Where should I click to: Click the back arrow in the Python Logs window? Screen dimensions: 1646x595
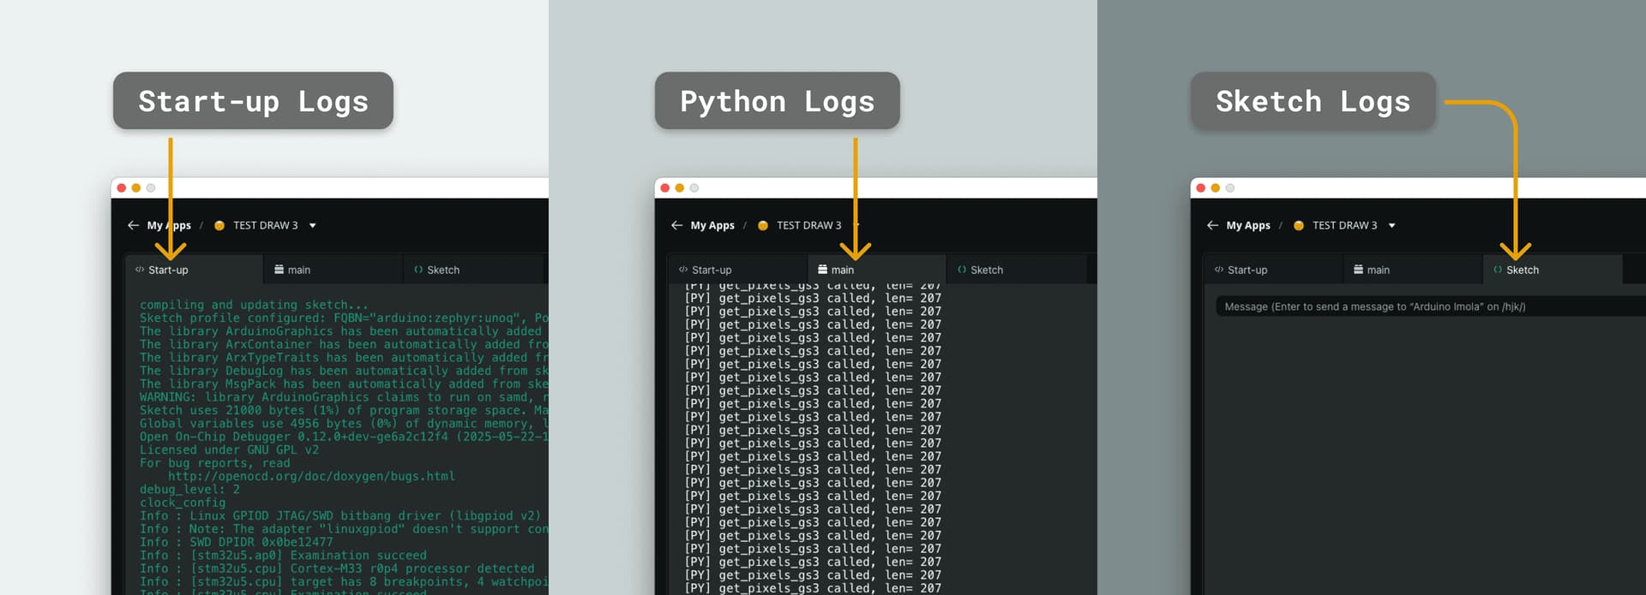coord(676,225)
